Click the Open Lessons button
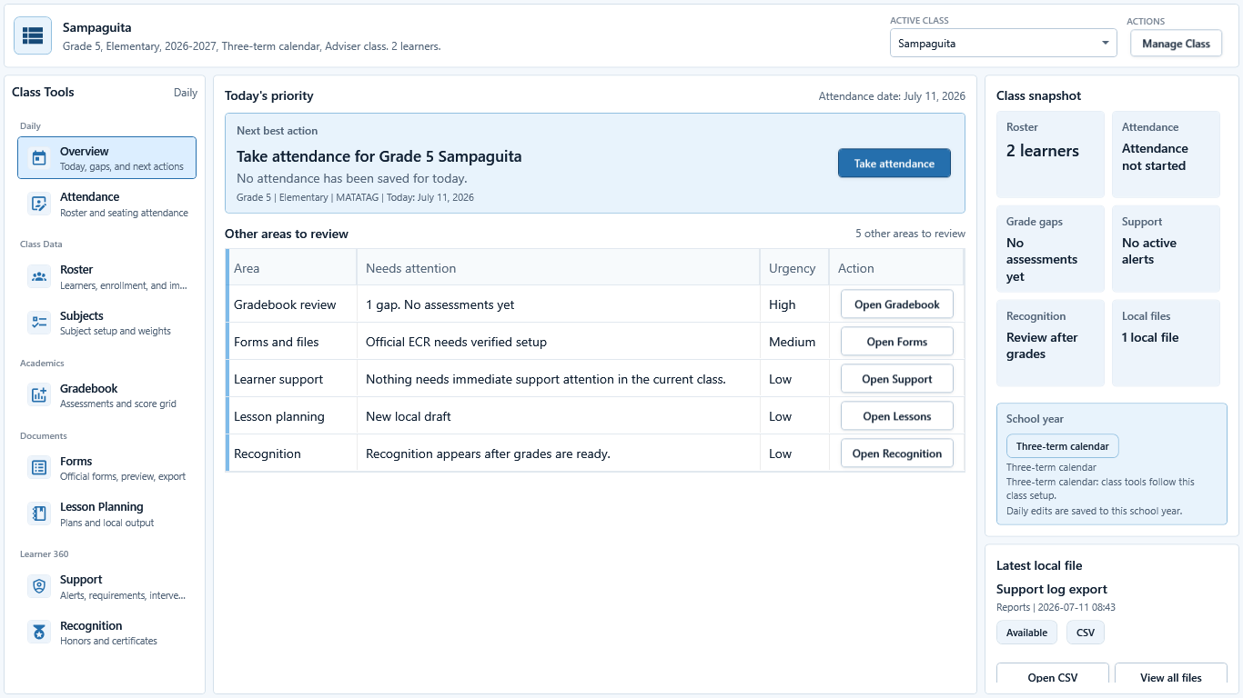This screenshot has width=1243, height=698. (x=896, y=416)
